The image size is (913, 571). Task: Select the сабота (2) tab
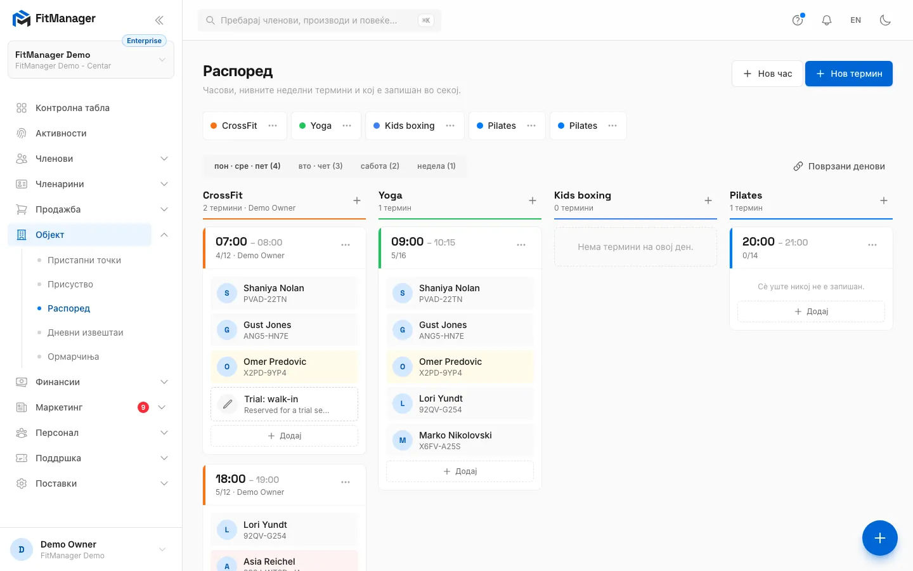(x=380, y=166)
